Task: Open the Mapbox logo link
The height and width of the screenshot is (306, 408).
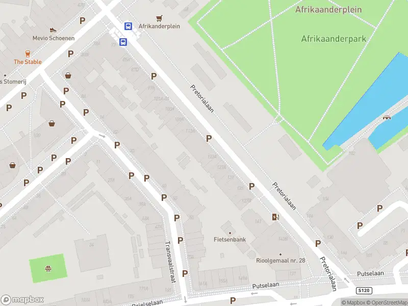Action: click(x=22, y=300)
